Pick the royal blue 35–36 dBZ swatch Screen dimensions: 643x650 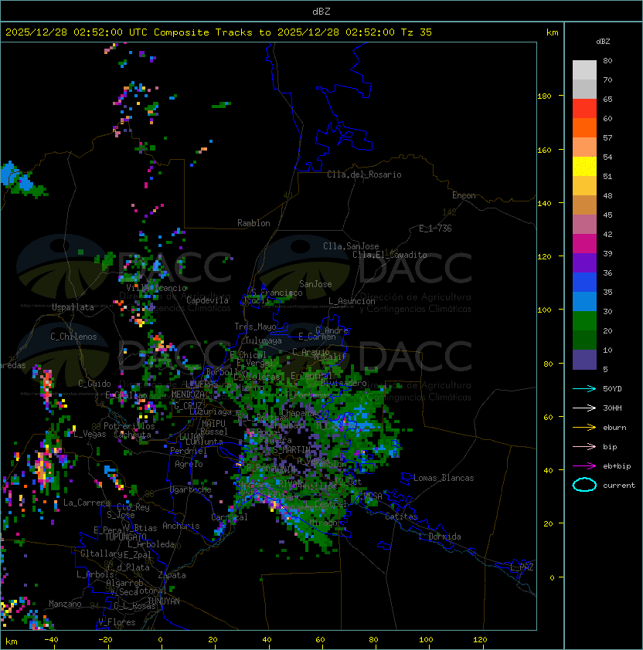(584, 283)
